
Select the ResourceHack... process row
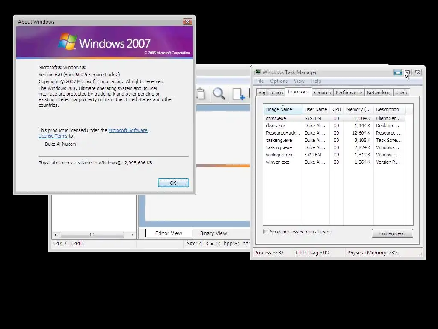[x=334, y=133]
